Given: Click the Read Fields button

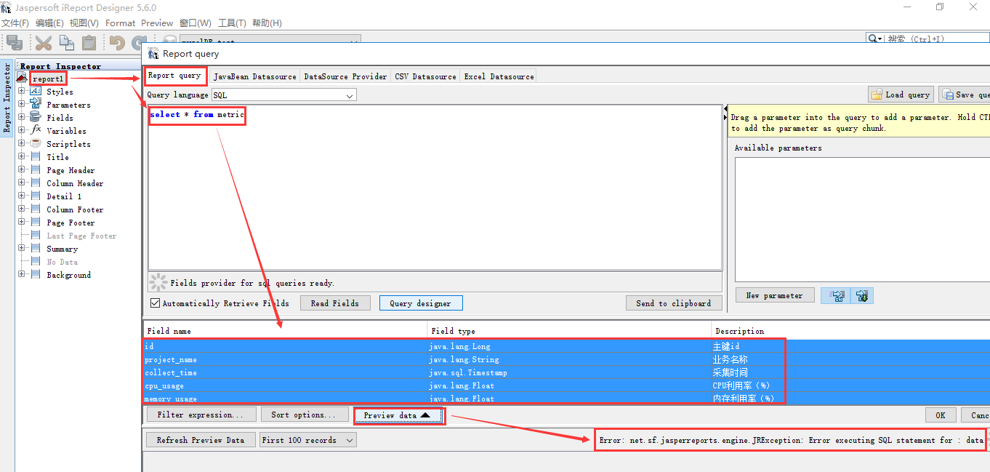Looking at the screenshot, I should pyautogui.click(x=335, y=303).
